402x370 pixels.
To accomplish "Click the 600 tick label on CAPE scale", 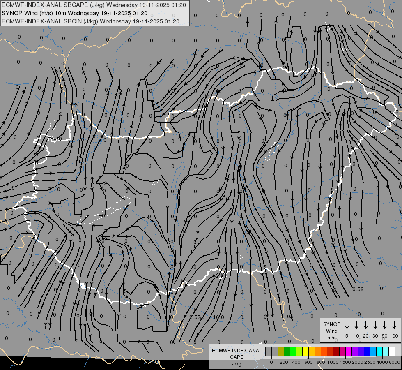I will 308,362.
